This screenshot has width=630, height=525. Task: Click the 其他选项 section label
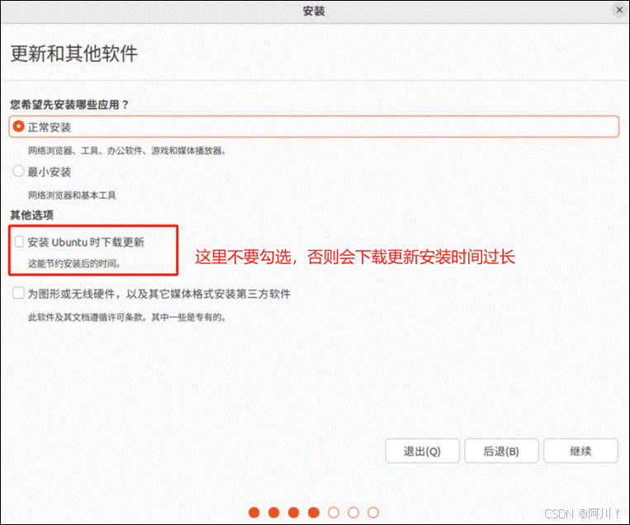point(31,215)
